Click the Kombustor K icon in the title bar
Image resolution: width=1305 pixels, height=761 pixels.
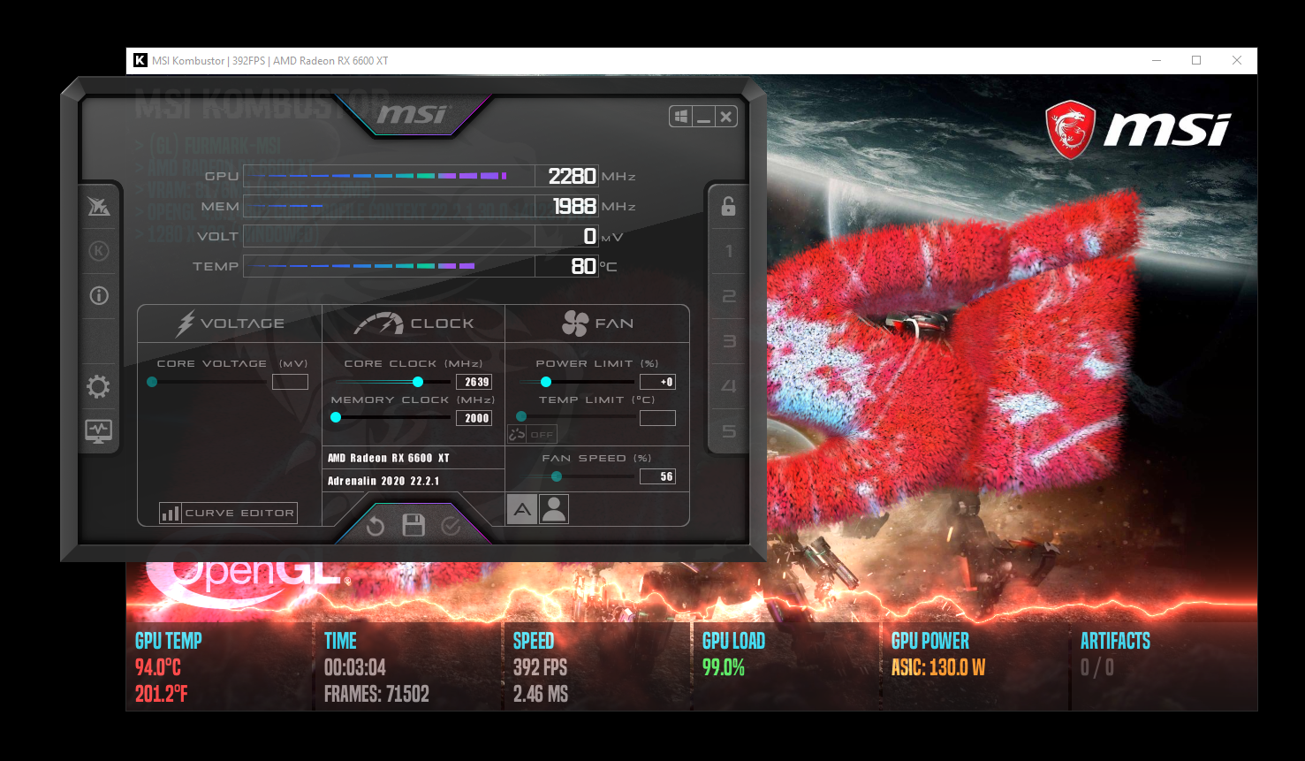point(140,61)
